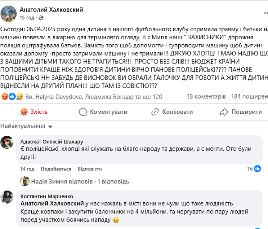
Task: Click Відповісти under Шалару's comment
Action: [90, 169]
